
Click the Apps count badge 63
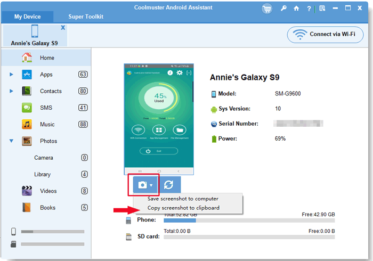tap(83, 75)
